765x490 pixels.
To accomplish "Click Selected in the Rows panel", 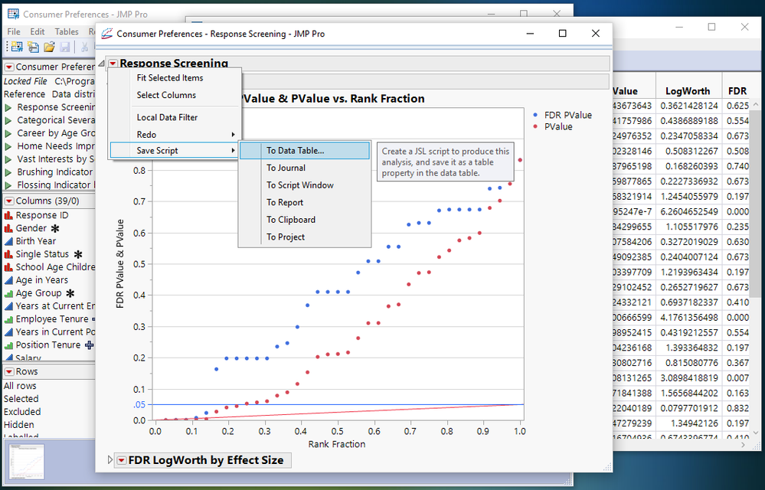I will tap(20, 398).
